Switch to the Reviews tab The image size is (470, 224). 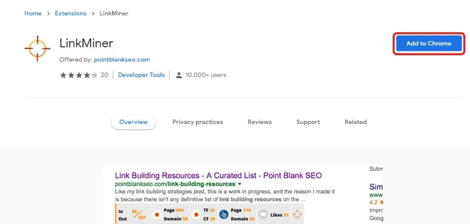click(x=260, y=122)
